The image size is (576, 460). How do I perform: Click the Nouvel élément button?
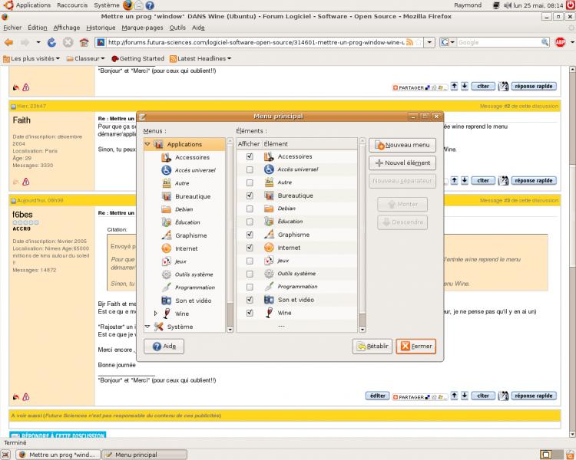pyautogui.click(x=402, y=163)
